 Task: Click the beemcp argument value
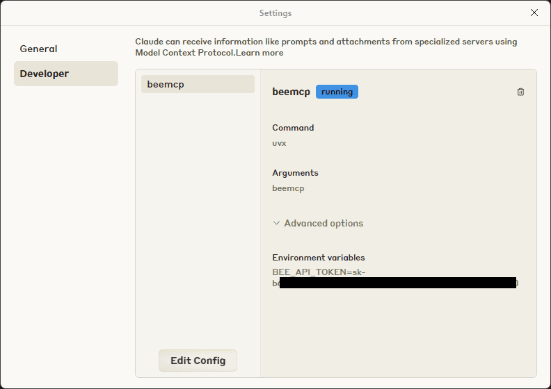click(288, 188)
